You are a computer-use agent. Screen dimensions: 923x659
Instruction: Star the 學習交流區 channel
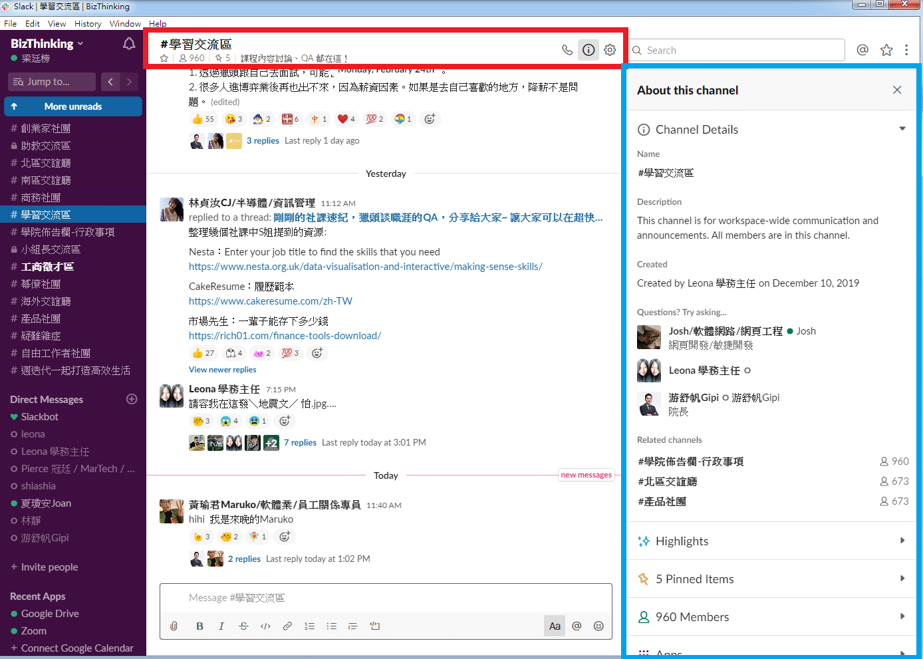[x=164, y=58]
